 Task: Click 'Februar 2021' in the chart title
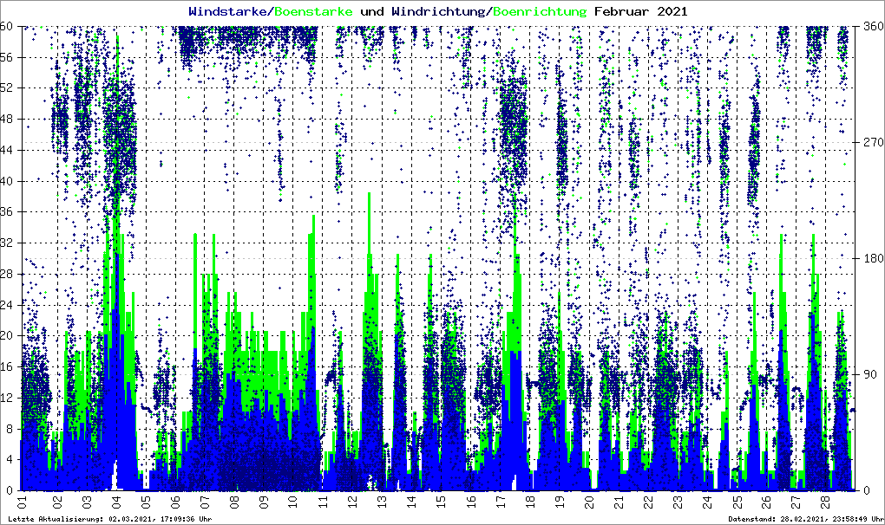click(x=640, y=11)
